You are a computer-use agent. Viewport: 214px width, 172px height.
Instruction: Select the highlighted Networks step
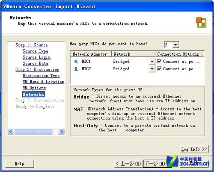(x=34, y=94)
